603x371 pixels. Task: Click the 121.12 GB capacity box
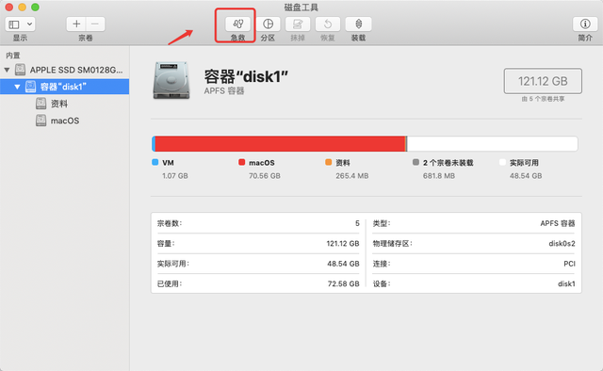[543, 81]
